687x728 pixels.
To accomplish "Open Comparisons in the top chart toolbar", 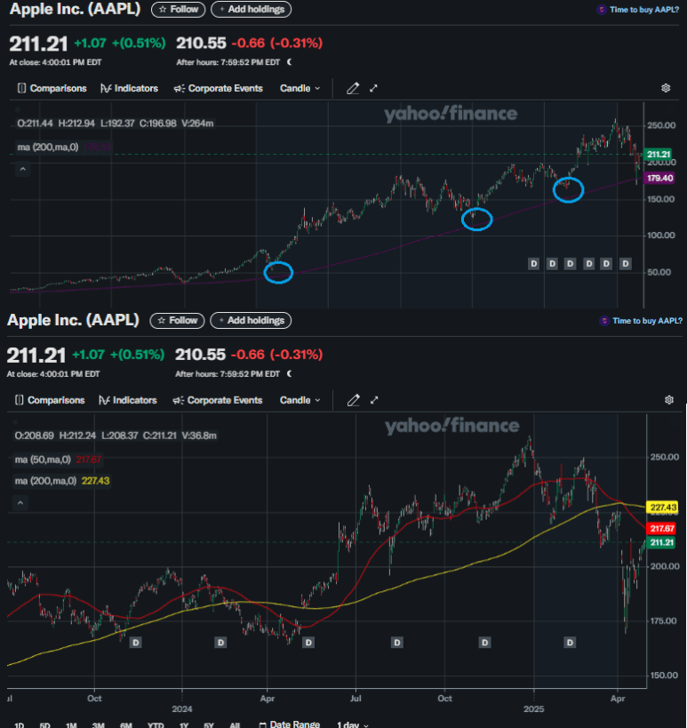I will coord(52,88).
